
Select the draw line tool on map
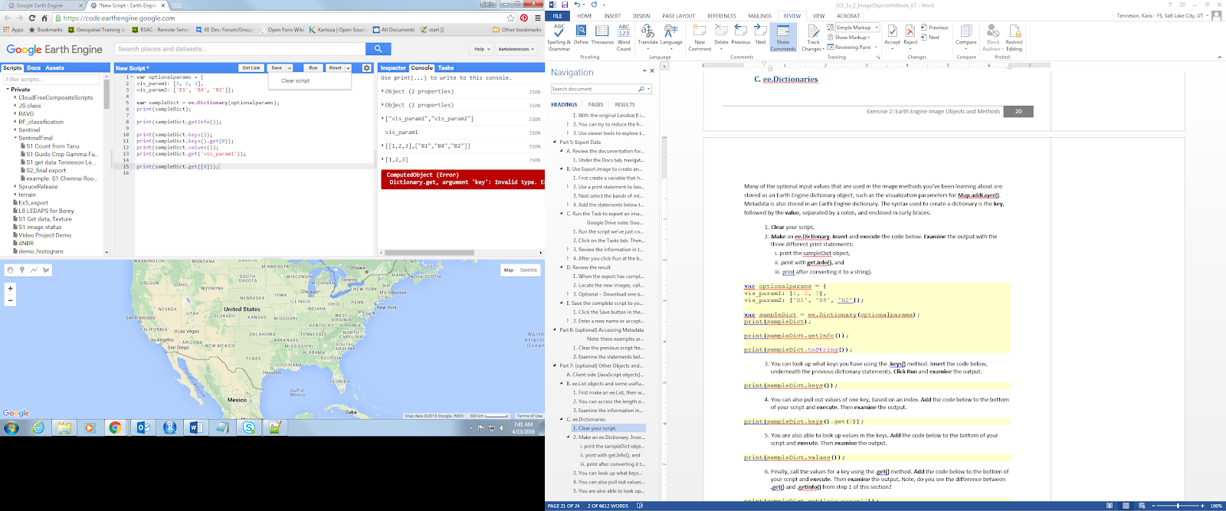[x=34, y=270]
